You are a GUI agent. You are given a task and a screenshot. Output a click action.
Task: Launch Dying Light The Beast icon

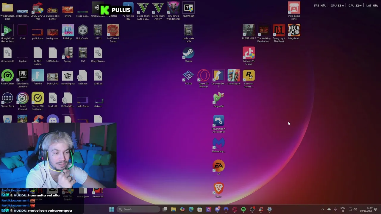279,33
